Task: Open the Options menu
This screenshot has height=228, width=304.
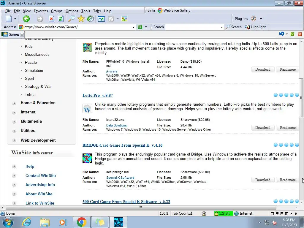Action: (72, 11)
